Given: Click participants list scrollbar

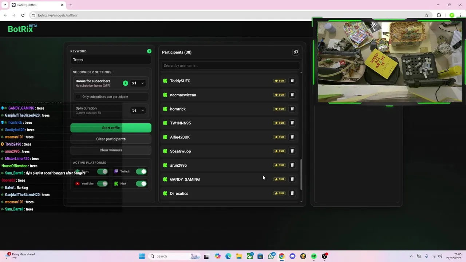Looking at the screenshot, I should (x=301, y=174).
